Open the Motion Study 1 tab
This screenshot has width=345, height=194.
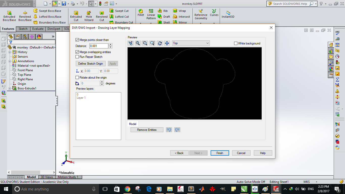click(68, 177)
